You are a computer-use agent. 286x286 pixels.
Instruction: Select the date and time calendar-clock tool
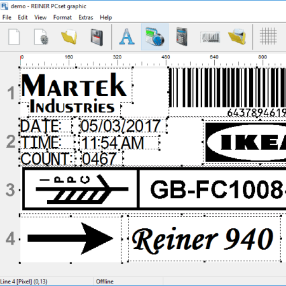pos(155,37)
